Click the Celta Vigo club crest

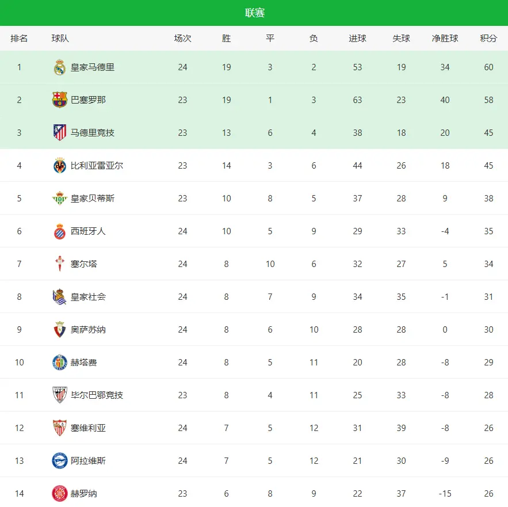(60, 264)
